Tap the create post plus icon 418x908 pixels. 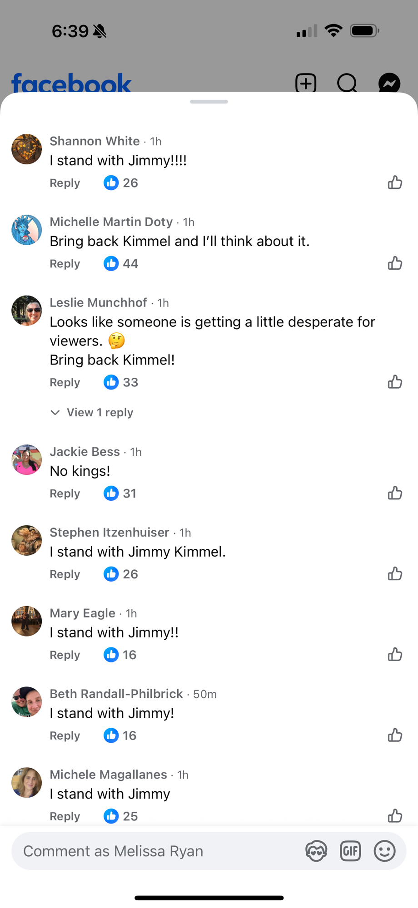[x=306, y=84]
